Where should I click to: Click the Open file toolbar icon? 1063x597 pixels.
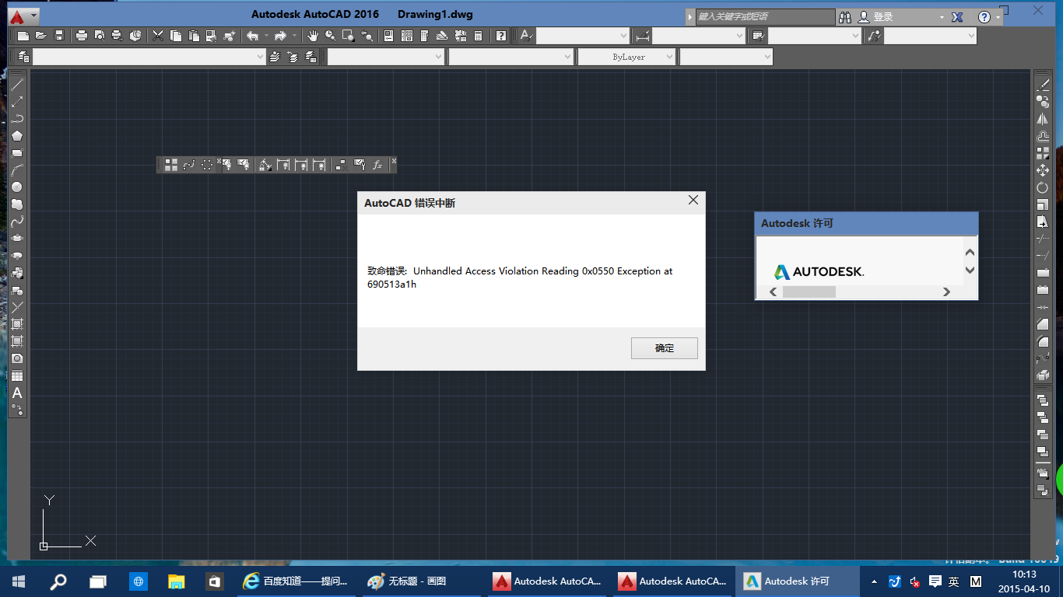40,36
